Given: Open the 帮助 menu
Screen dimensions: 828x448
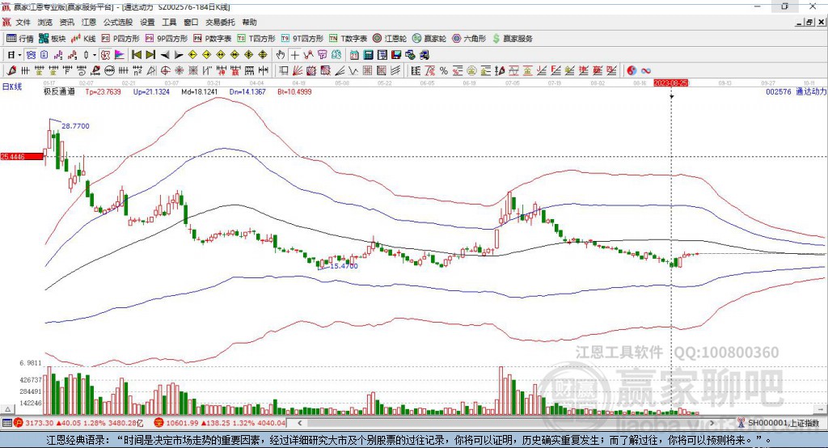Looking at the screenshot, I should 249,22.
